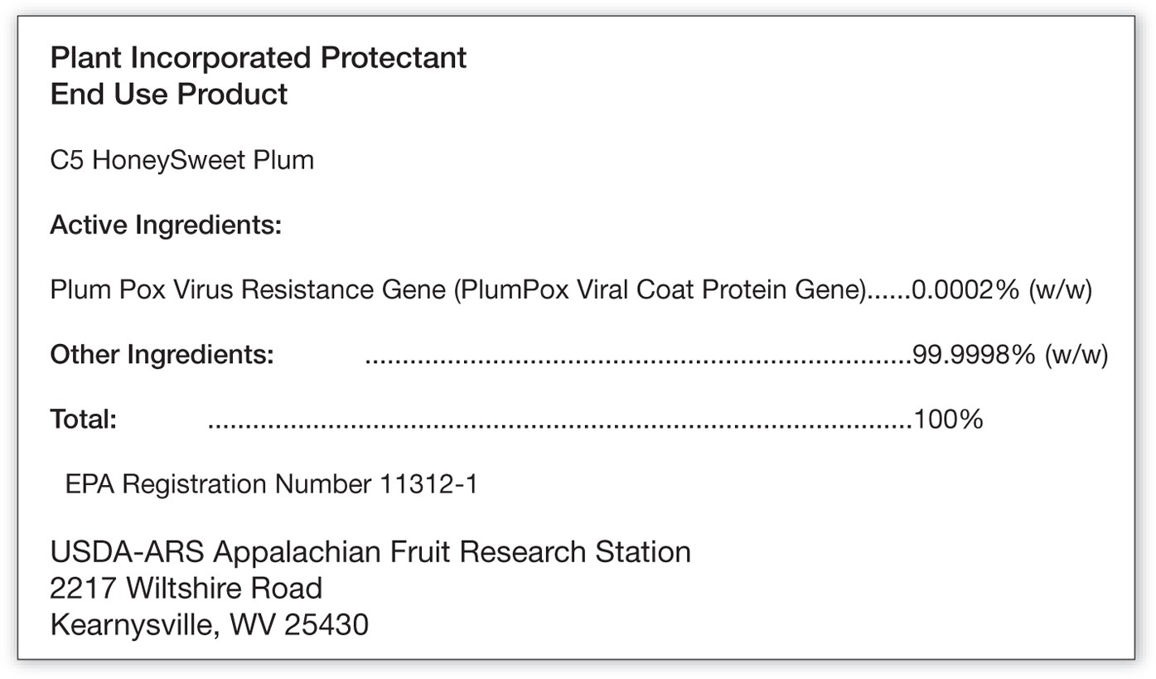1156x679 pixels.
Task: Click the Kearnysville, WV 25430 line
Action: (210, 624)
